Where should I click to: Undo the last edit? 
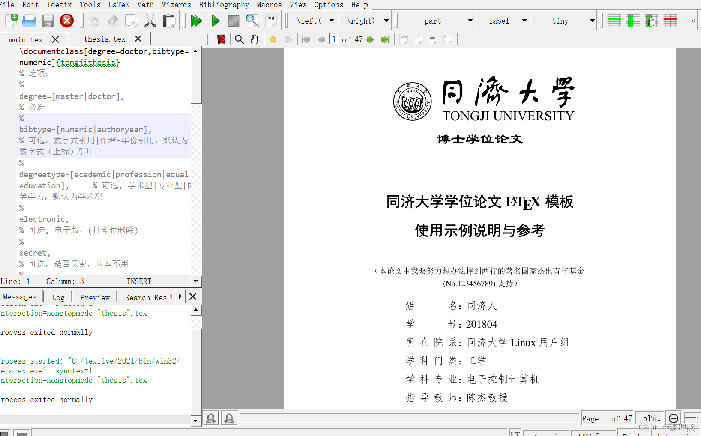click(x=94, y=21)
